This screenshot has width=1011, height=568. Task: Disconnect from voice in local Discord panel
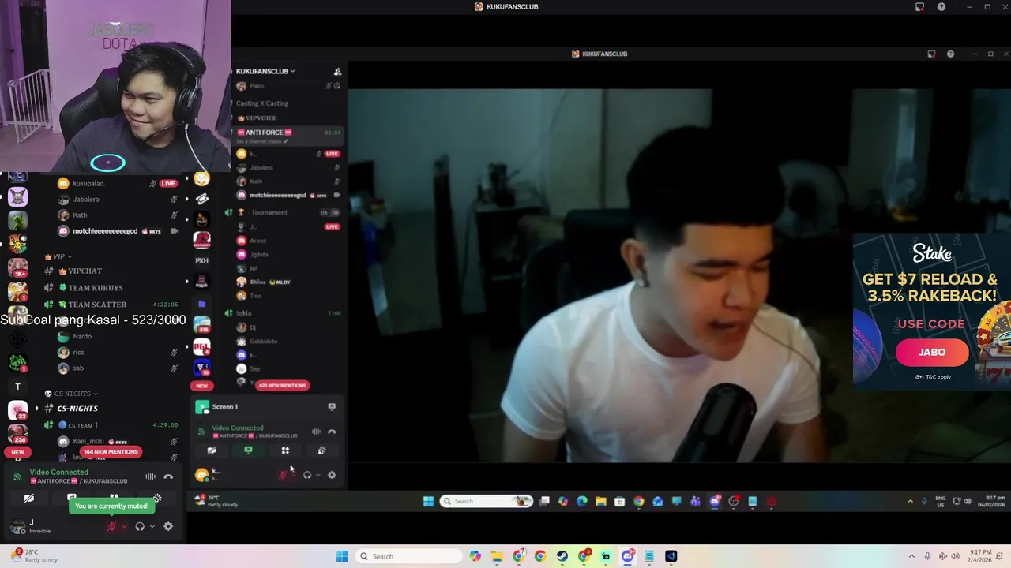pyautogui.click(x=168, y=476)
